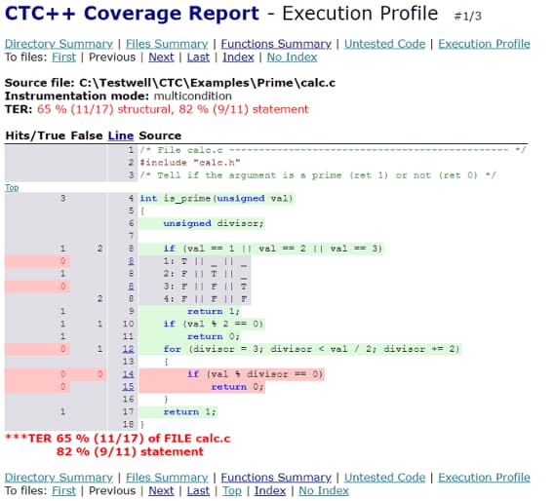Open the bottom Untested Code link
This screenshot has height=501, width=554.
point(384,478)
